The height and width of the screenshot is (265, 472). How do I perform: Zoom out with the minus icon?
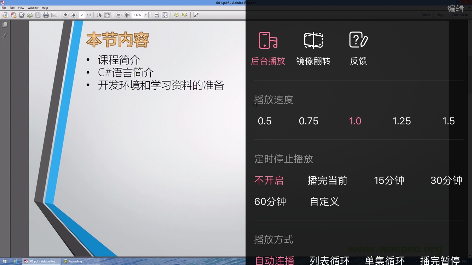point(119,15)
